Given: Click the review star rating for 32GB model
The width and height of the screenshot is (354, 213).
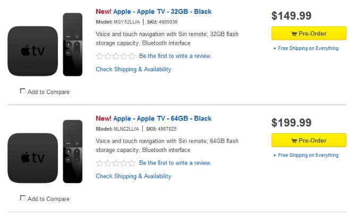Looking at the screenshot, I should pyautogui.click(x=115, y=56).
